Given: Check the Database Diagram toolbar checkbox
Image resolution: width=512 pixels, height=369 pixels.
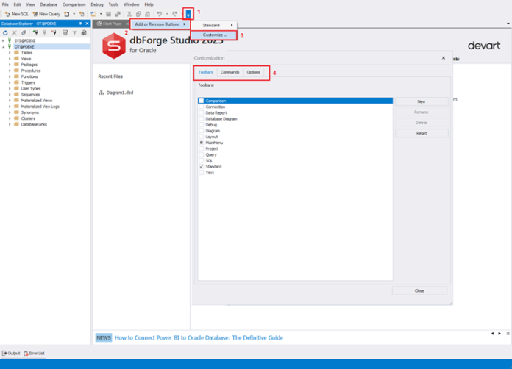Looking at the screenshot, I should [x=202, y=119].
